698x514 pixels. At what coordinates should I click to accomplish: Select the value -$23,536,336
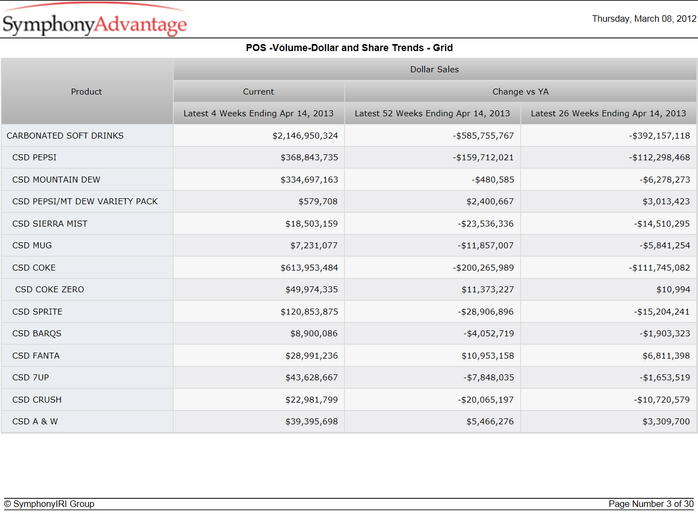485,224
